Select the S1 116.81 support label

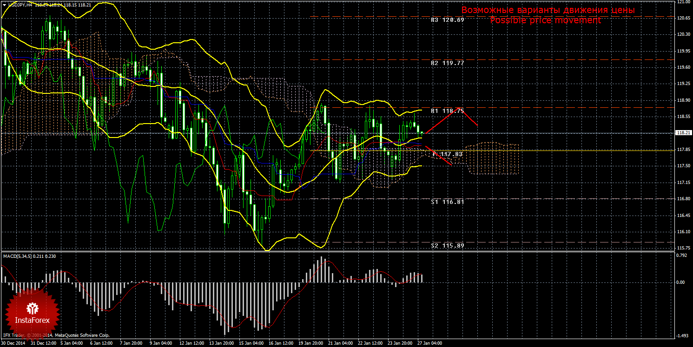[x=447, y=202]
